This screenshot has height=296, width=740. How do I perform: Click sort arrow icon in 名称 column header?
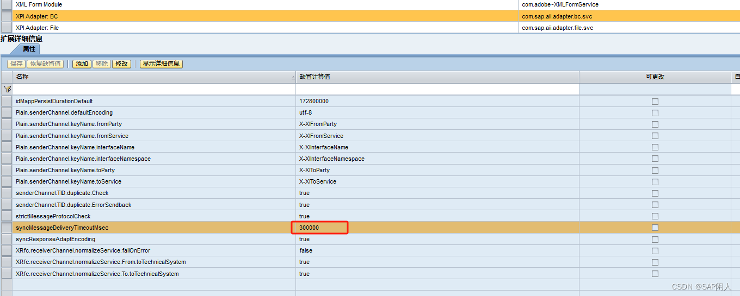(x=293, y=78)
